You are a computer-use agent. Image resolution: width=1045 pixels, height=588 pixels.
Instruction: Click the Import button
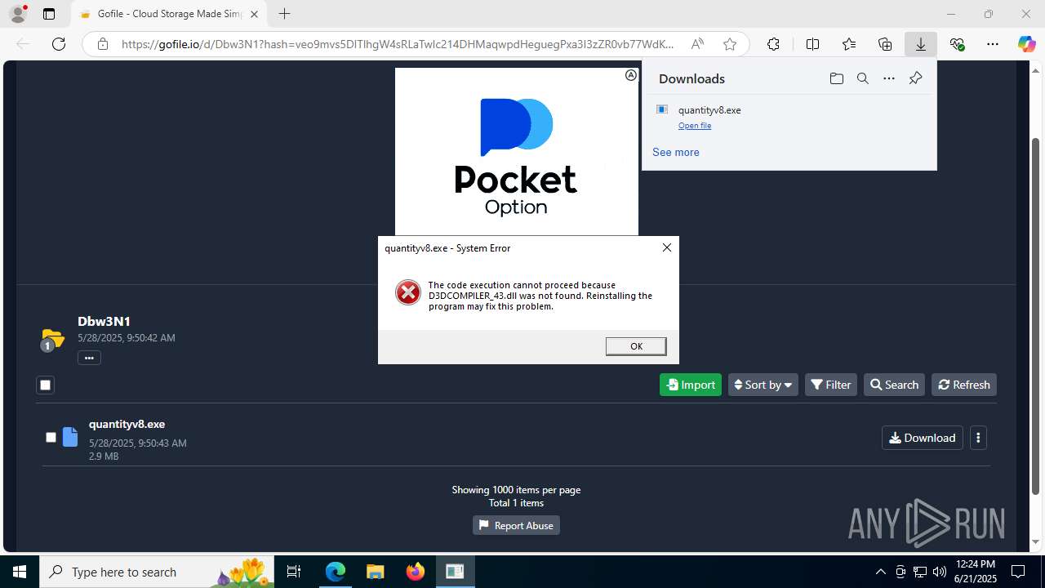coord(691,385)
